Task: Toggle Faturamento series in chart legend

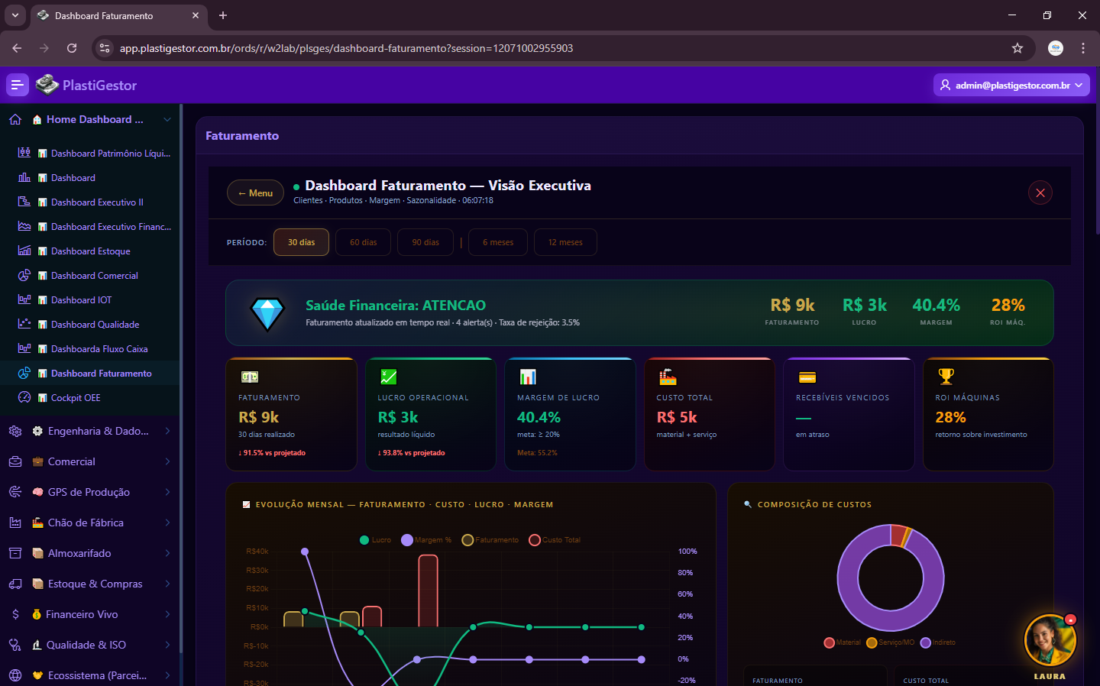Action: pos(490,540)
